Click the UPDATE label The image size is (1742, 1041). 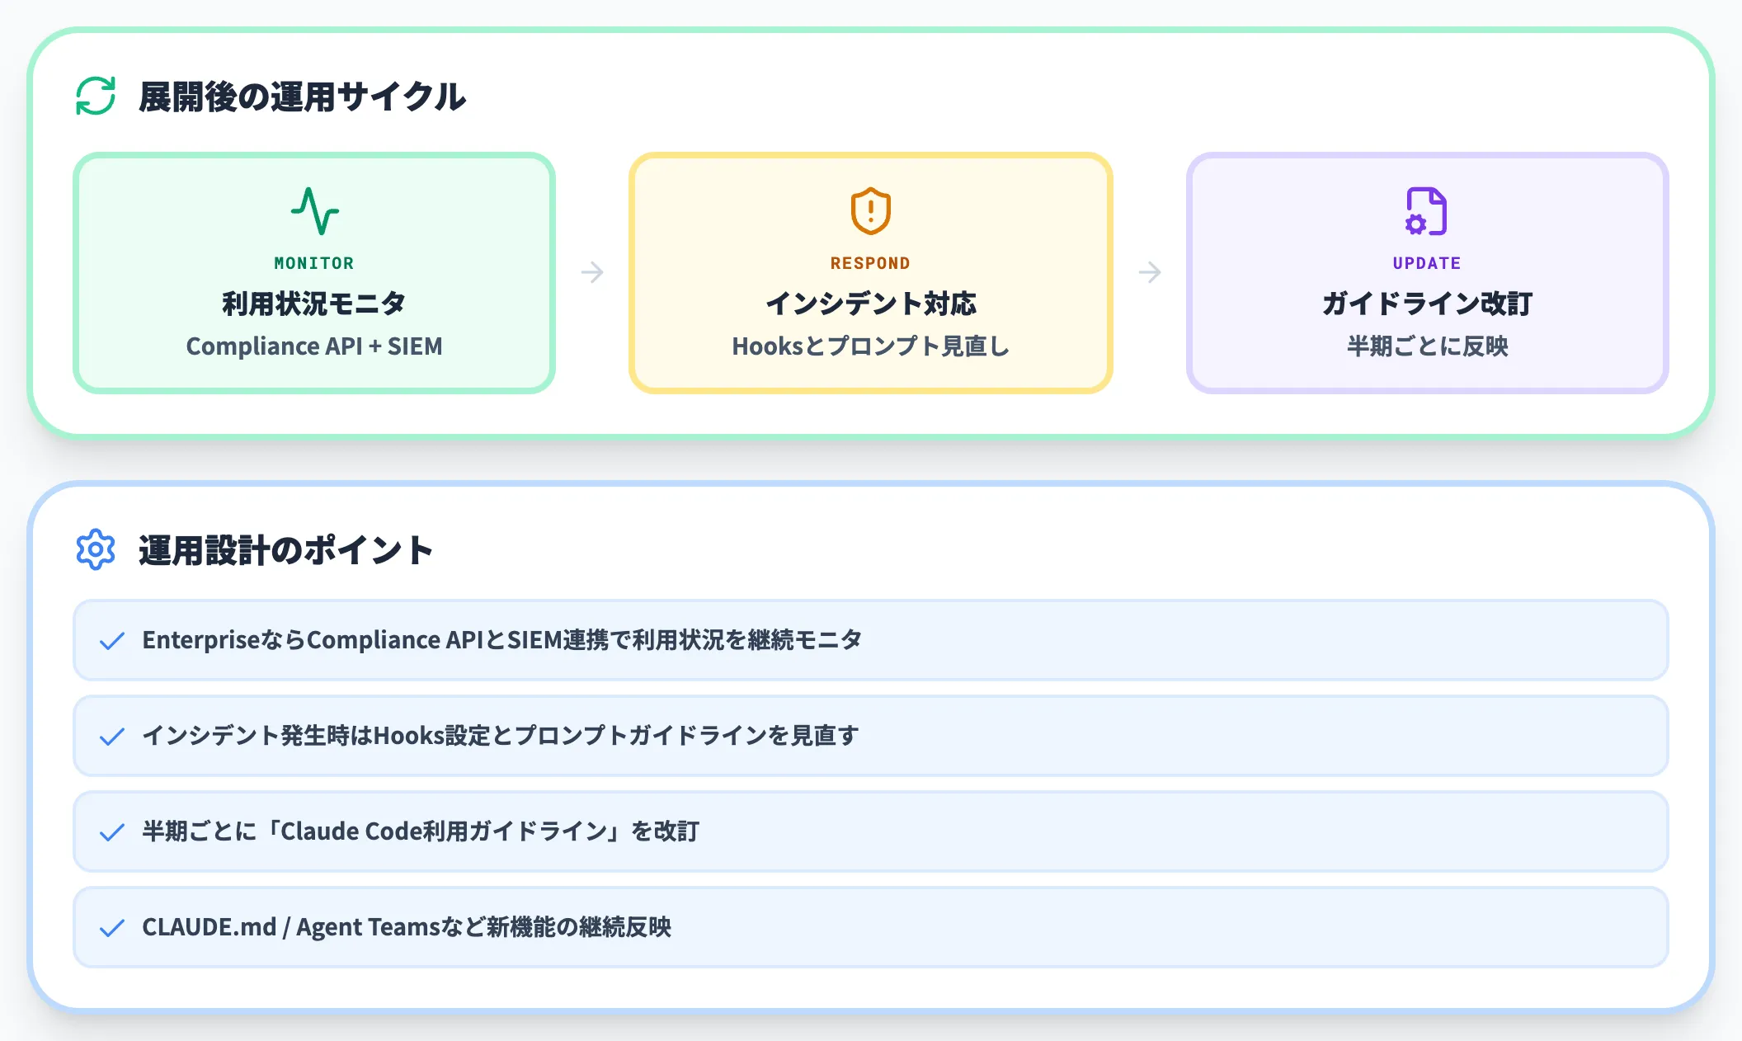(x=1427, y=263)
